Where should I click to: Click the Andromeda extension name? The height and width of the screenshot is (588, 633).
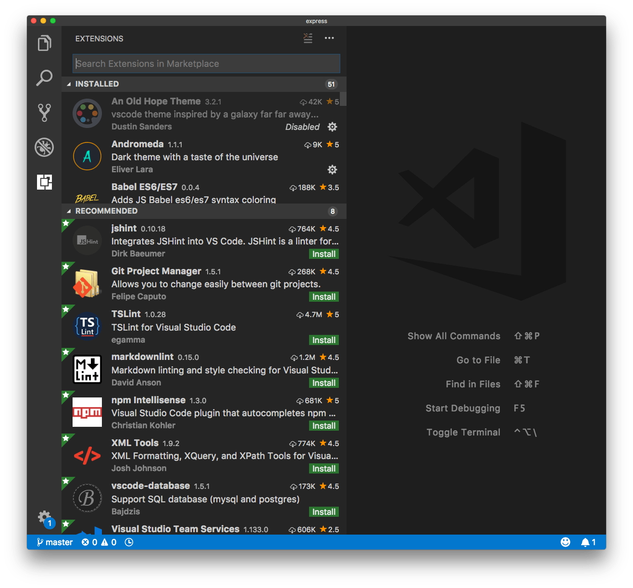pos(137,144)
